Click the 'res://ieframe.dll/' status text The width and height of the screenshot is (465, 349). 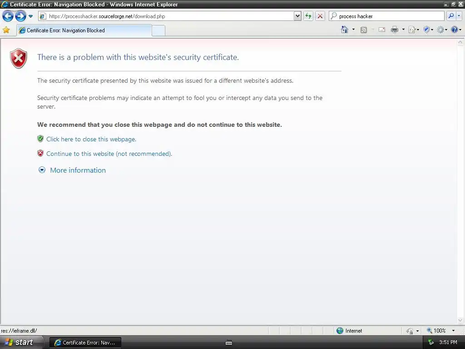19,331
